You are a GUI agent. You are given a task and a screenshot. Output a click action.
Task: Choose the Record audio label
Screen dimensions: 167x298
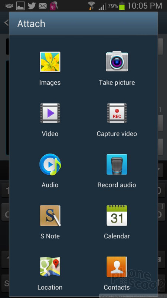[x=117, y=185]
